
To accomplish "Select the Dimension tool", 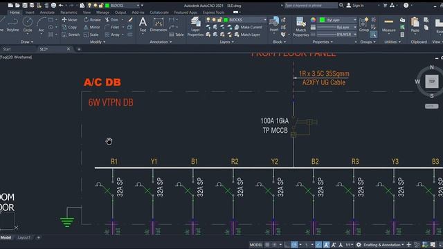I will (x=159, y=24).
